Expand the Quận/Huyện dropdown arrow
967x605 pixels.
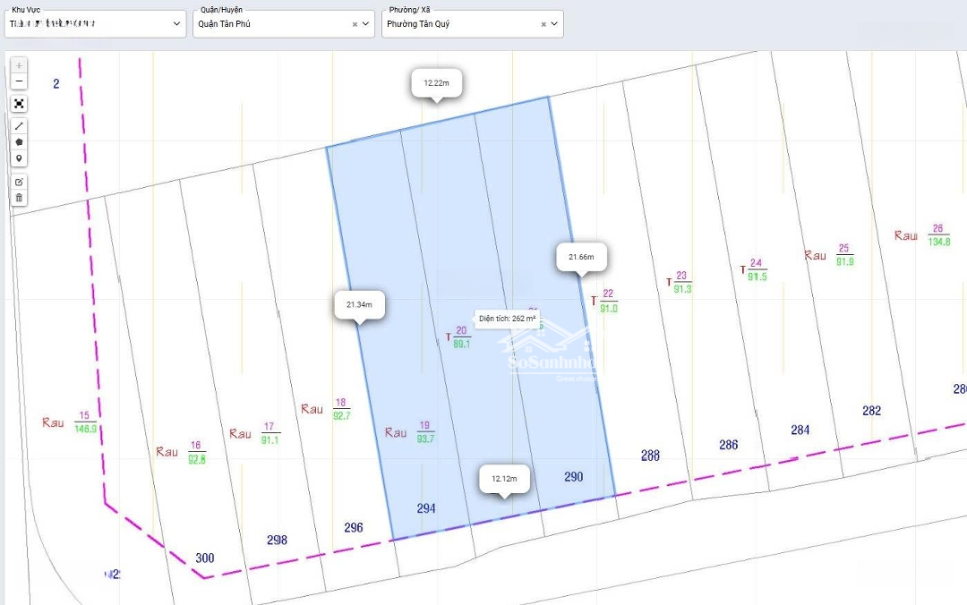click(x=365, y=24)
